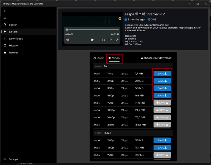The height and width of the screenshot is (165, 211).
Task: Enter fullscreen with the diagonal arrows icon
Action: [117, 40]
